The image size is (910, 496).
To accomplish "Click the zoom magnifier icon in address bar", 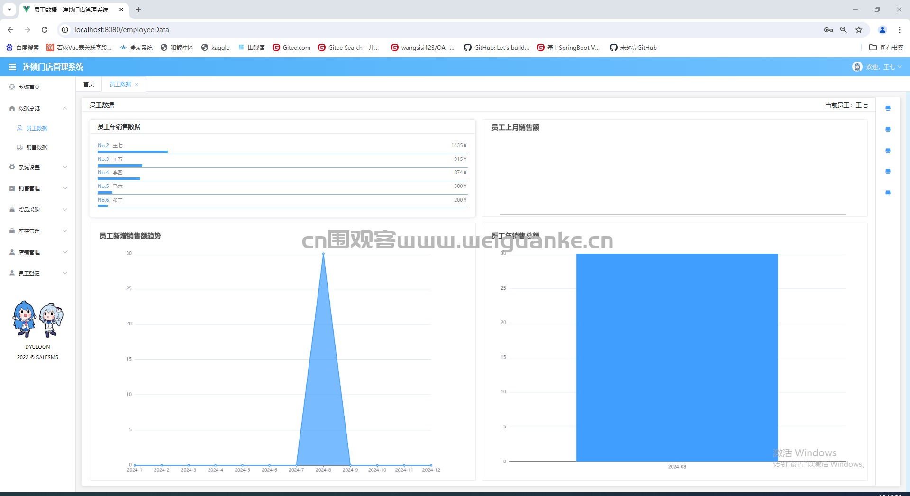I will (x=844, y=30).
